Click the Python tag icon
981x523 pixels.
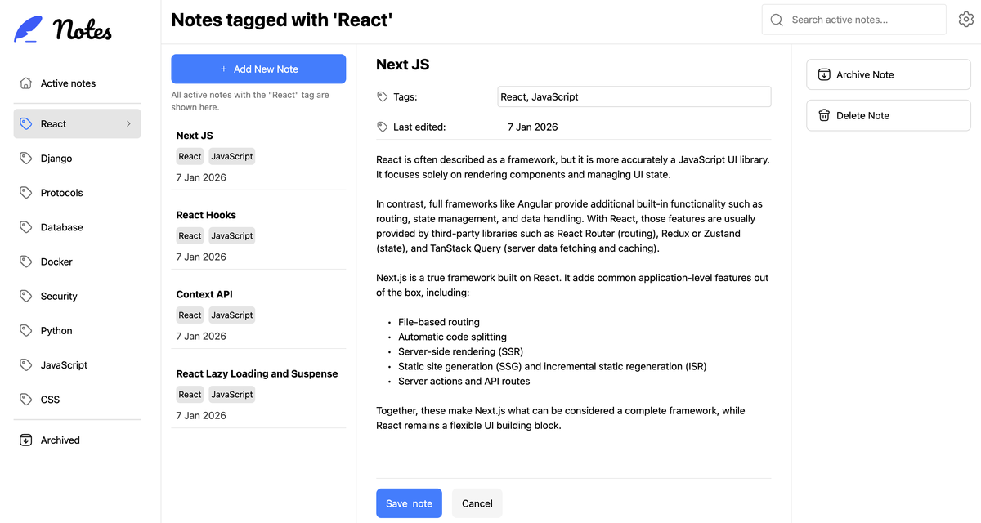pyautogui.click(x=25, y=330)
